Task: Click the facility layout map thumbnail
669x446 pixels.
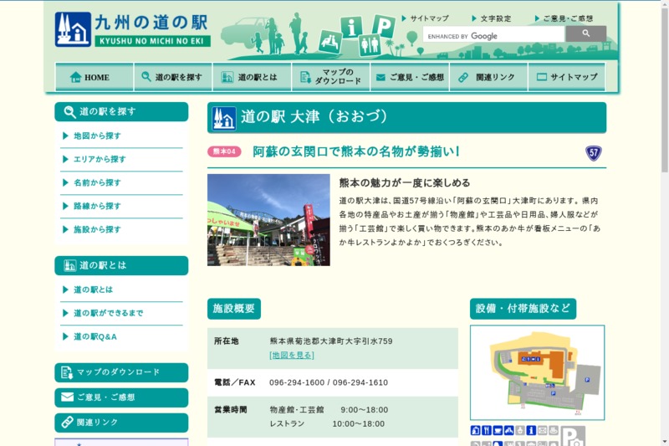Action: coord(537,372)
